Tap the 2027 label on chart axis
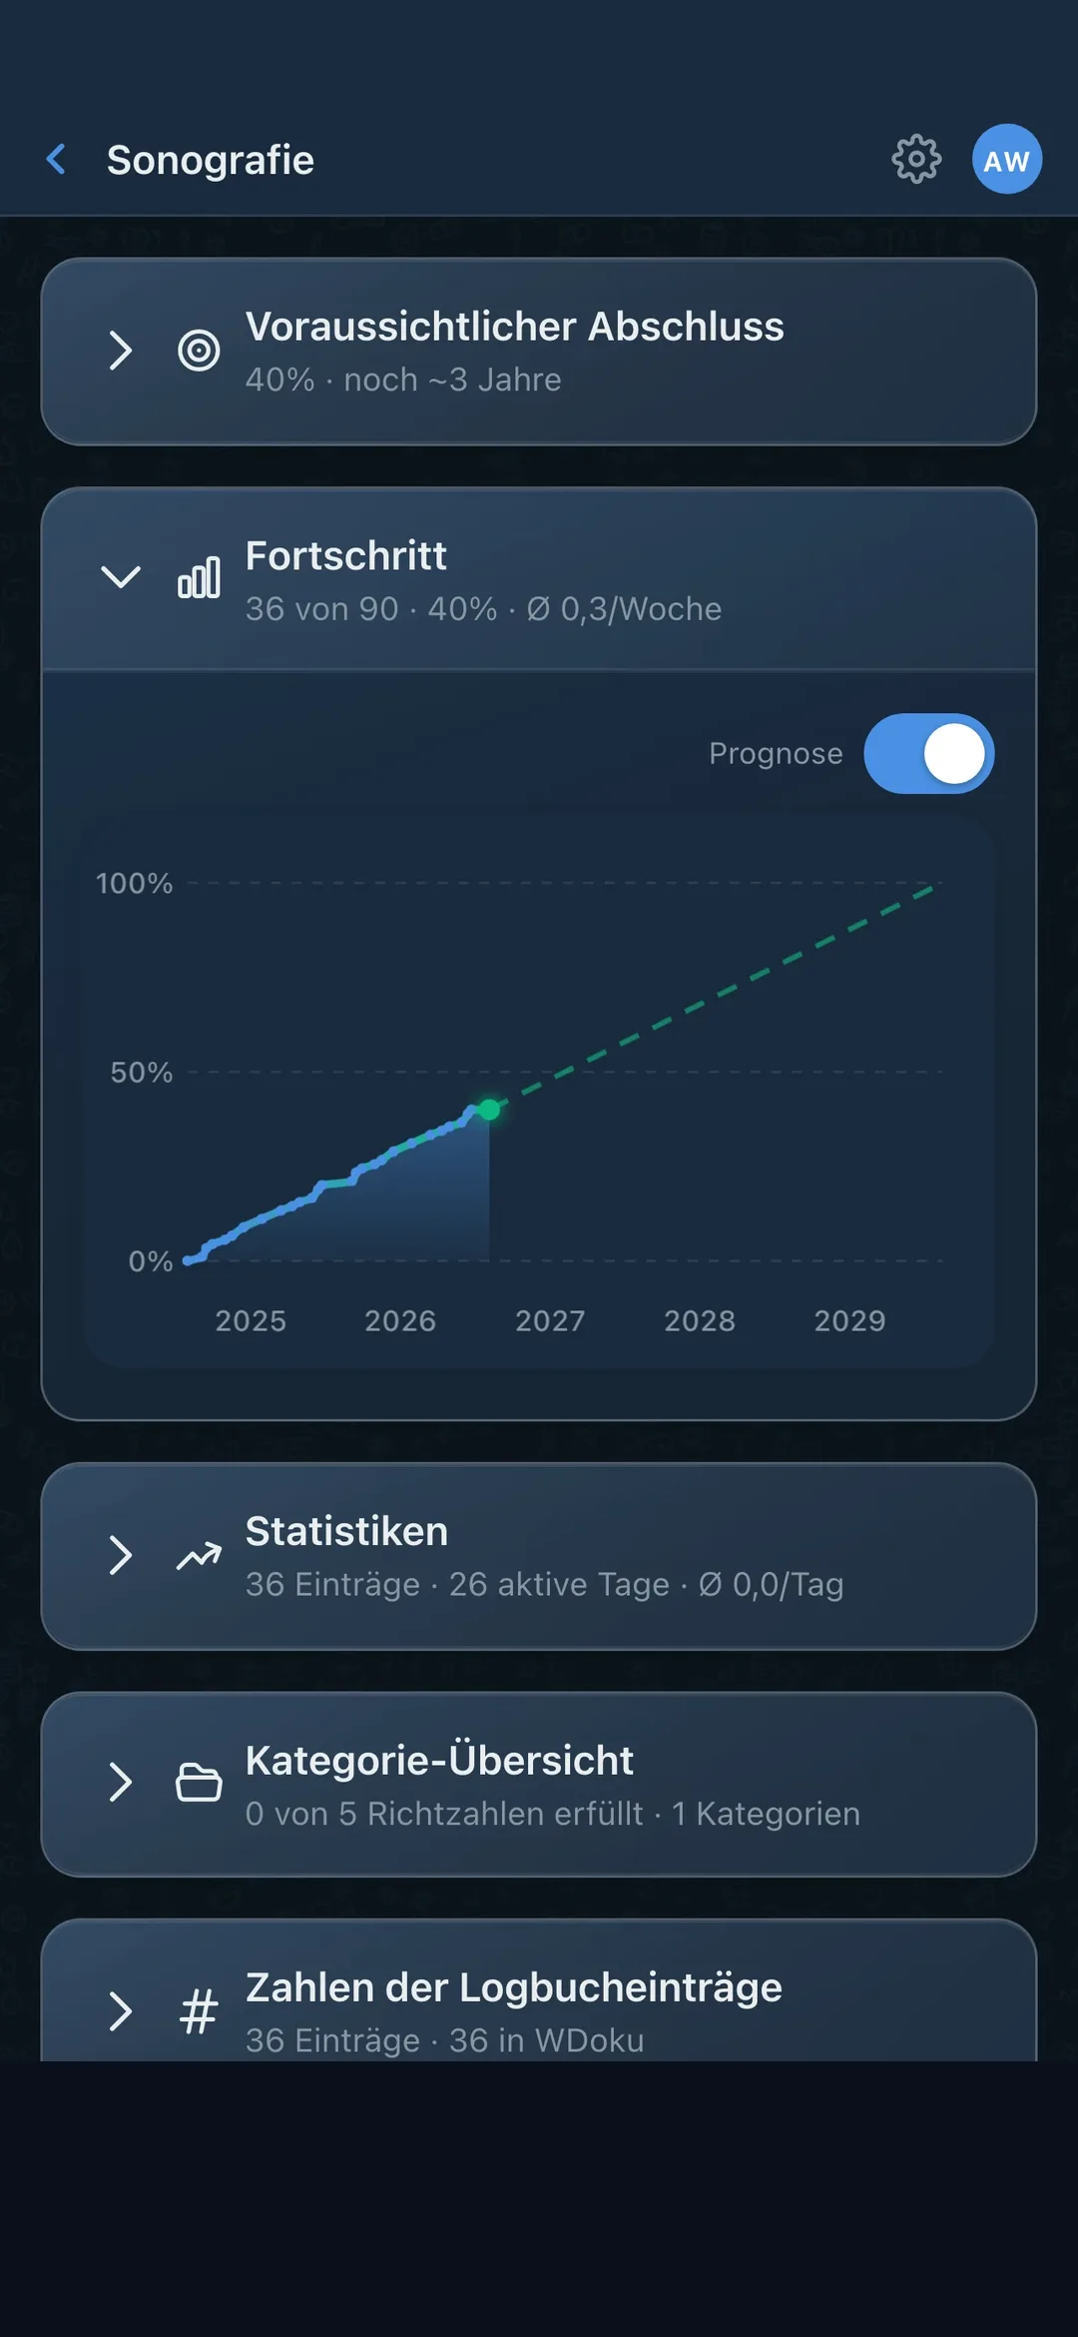This screenshot has height=2337, width=1078. point(550,1321)
